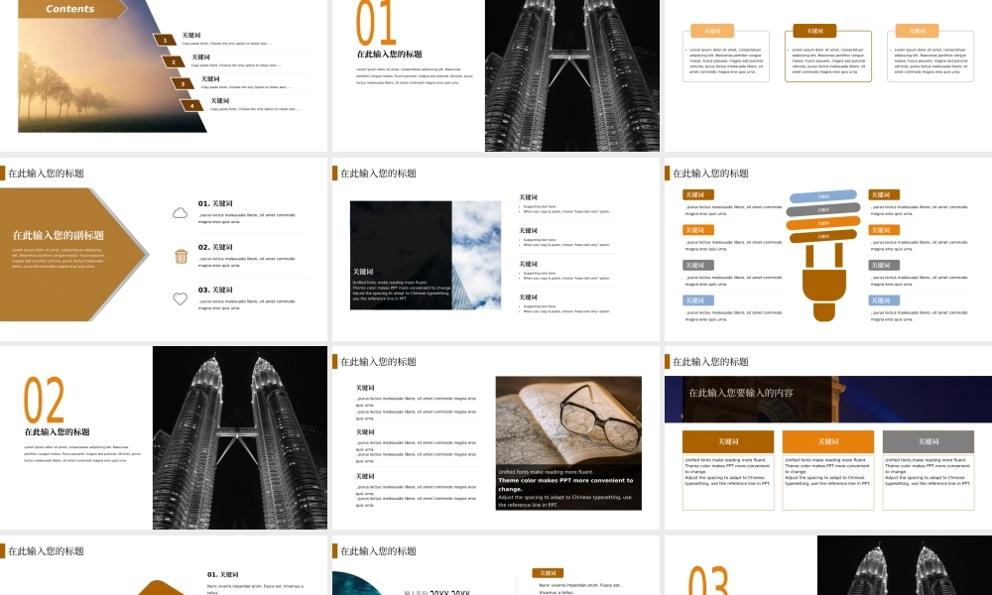Screen dimensions: 992x595
Task: Click the large orange 01 section number
Action: click(x=376, y=24)
